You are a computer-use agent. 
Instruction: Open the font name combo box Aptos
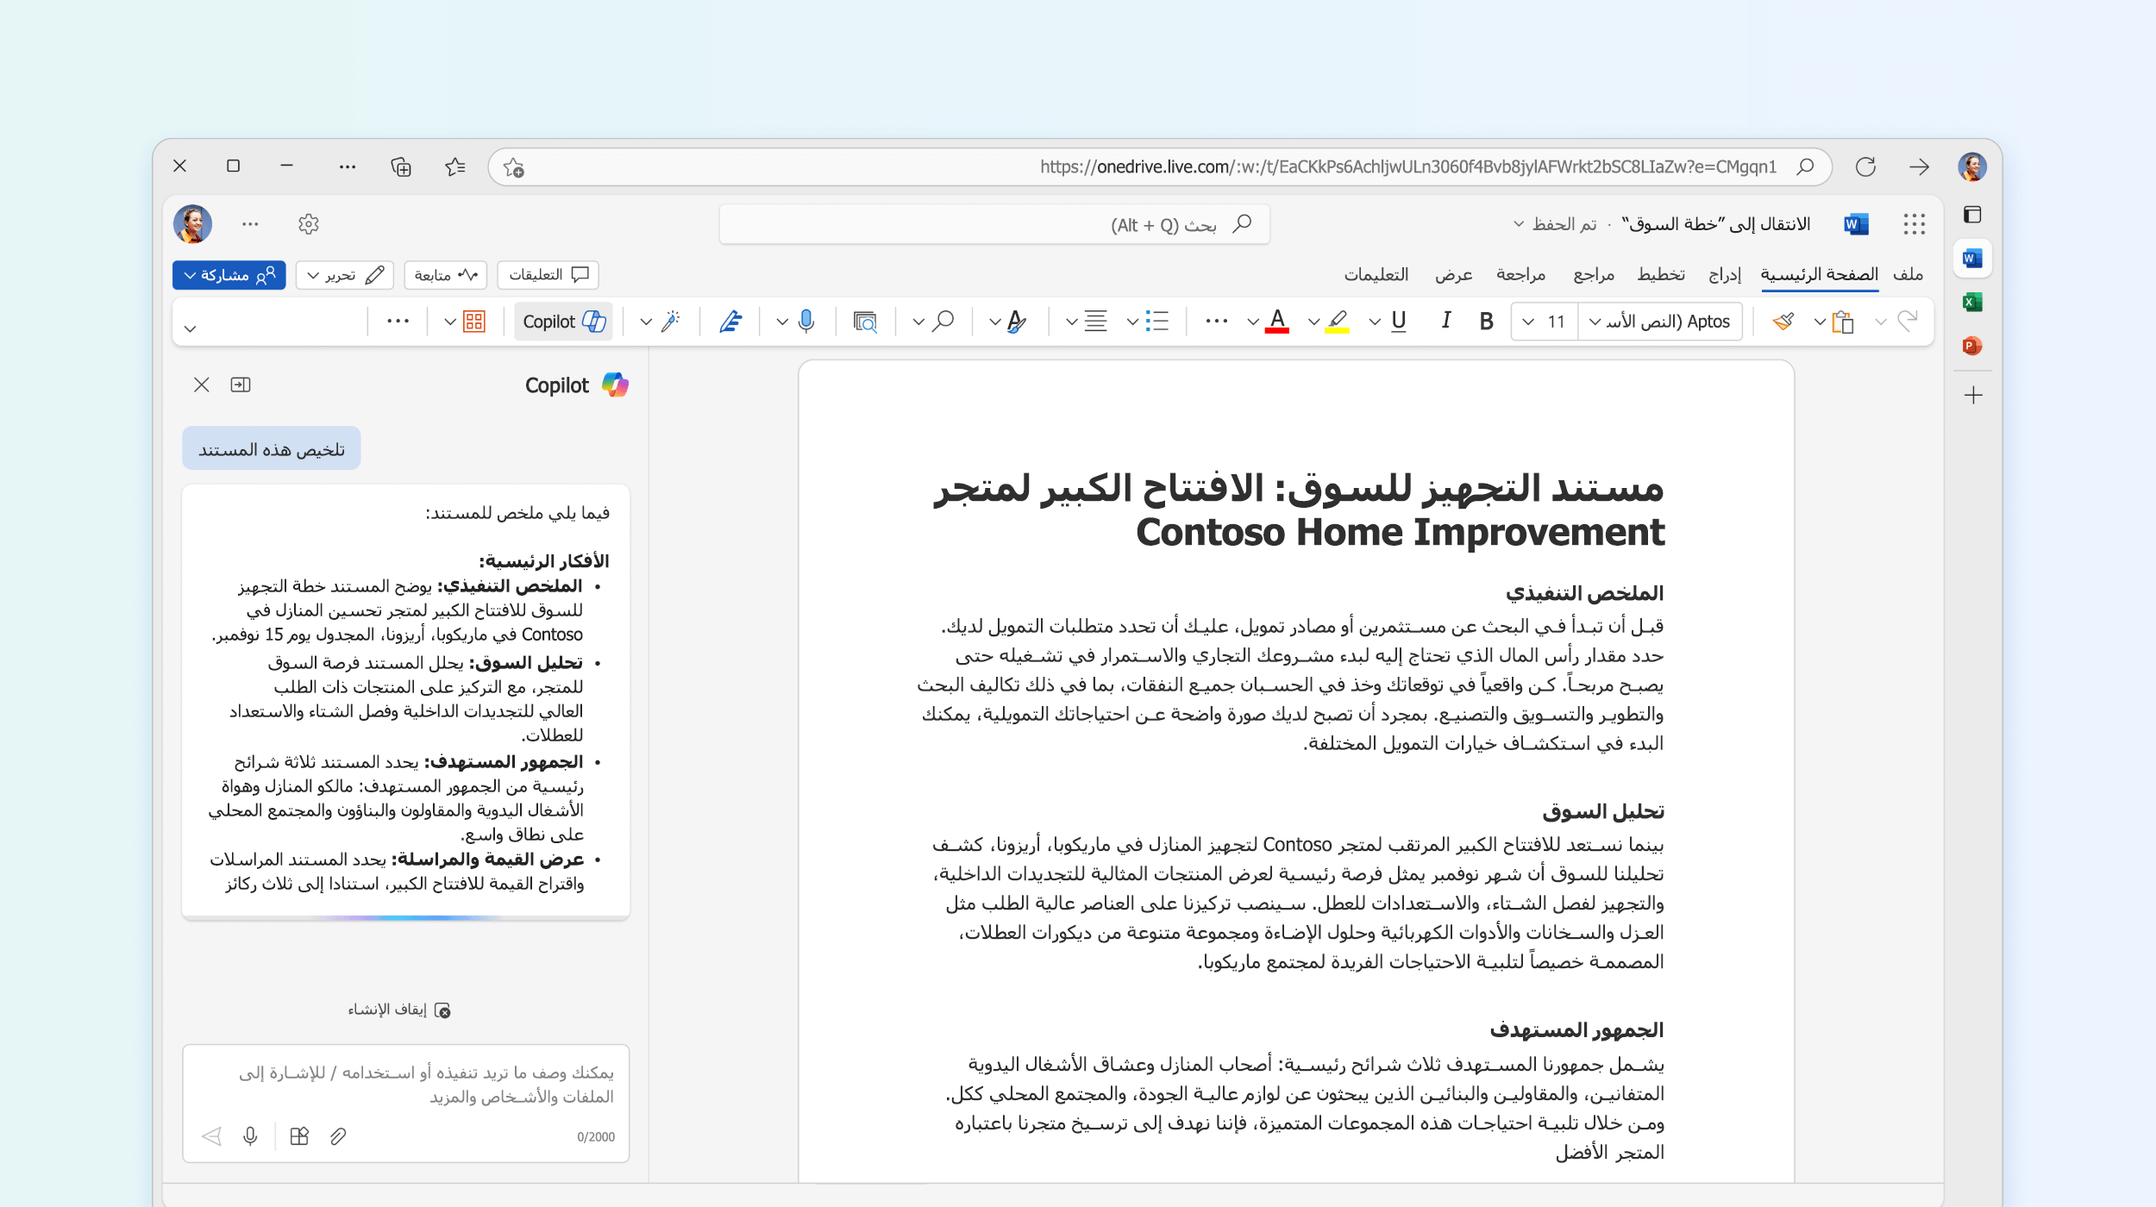pyautogui.click(x=1660, y=322)
